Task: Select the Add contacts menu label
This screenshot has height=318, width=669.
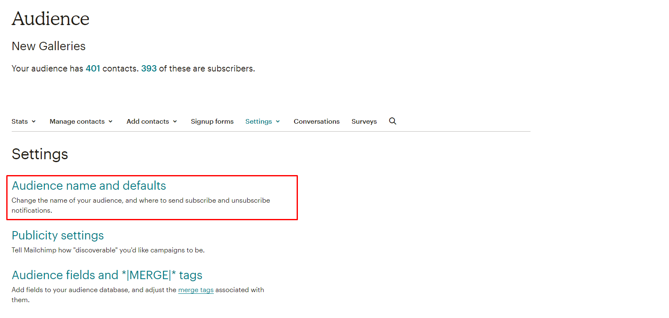Action: [148, 122]
